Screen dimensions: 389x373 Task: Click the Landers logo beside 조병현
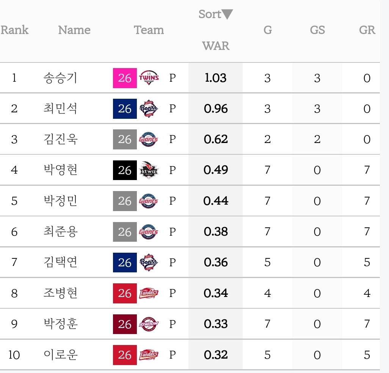pos(149,293)
